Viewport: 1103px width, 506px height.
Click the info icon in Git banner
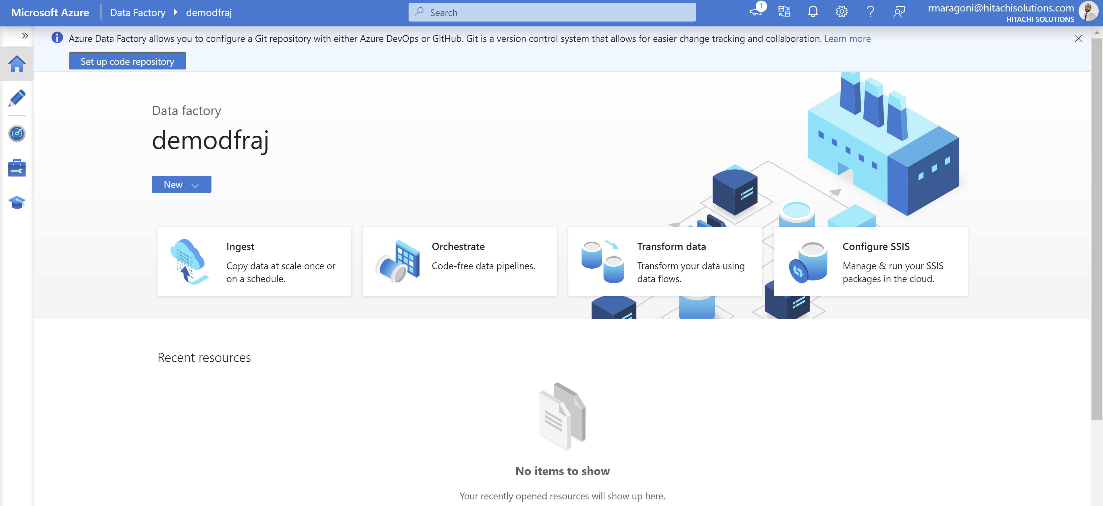tap(57, 38)
